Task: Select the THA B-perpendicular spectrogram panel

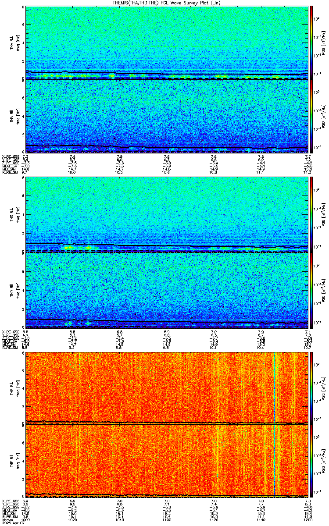Action: (167, 43)
